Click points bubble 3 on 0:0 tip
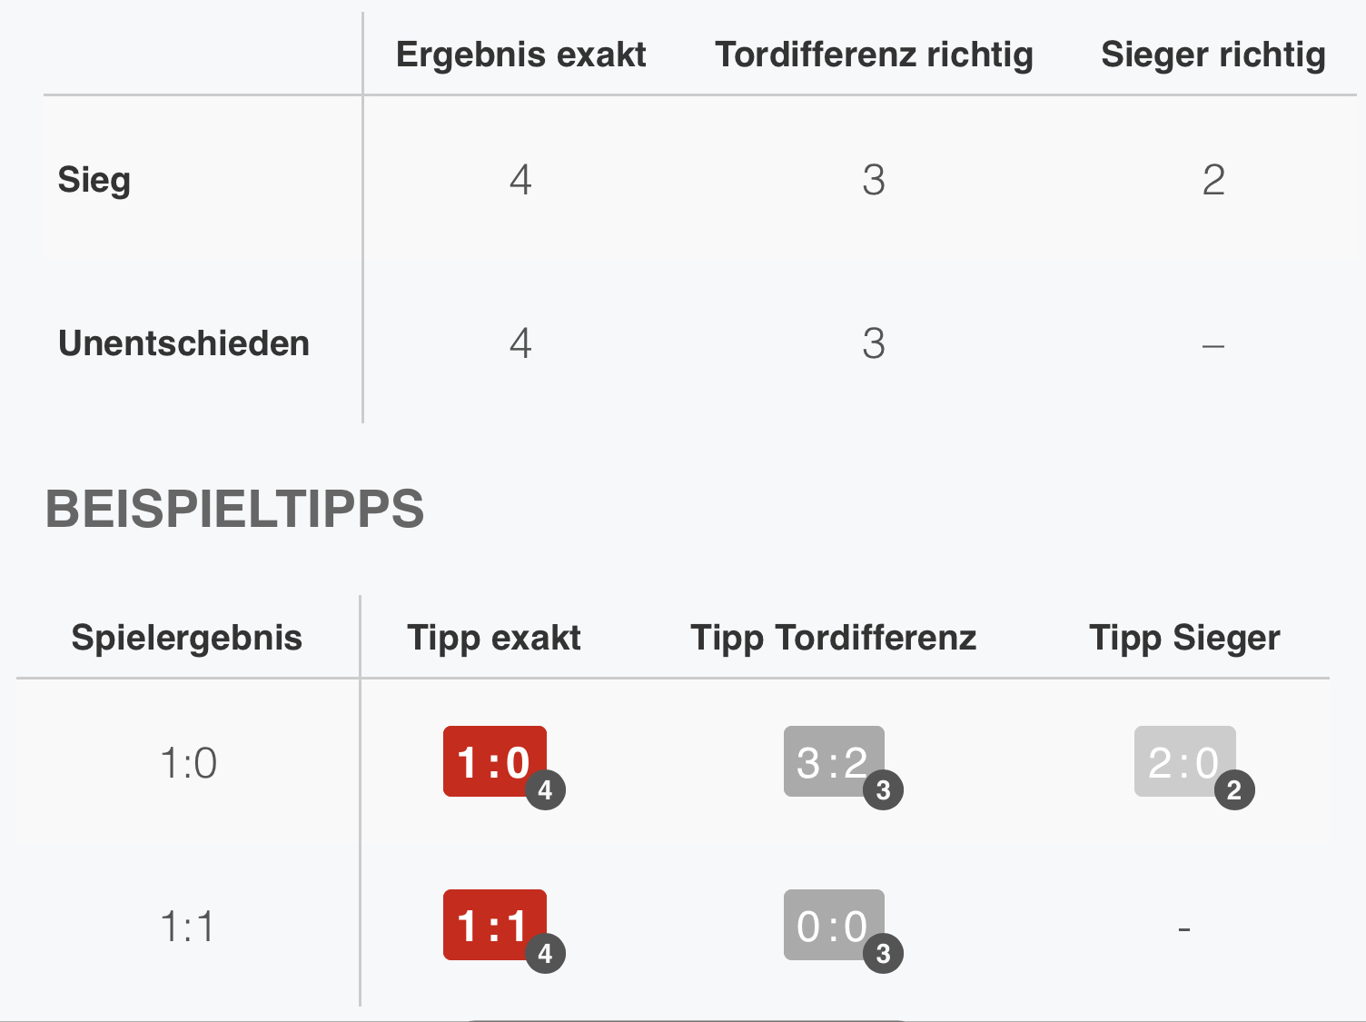This screenshot has height=1022, width=1366. click(x=883, y=953)
